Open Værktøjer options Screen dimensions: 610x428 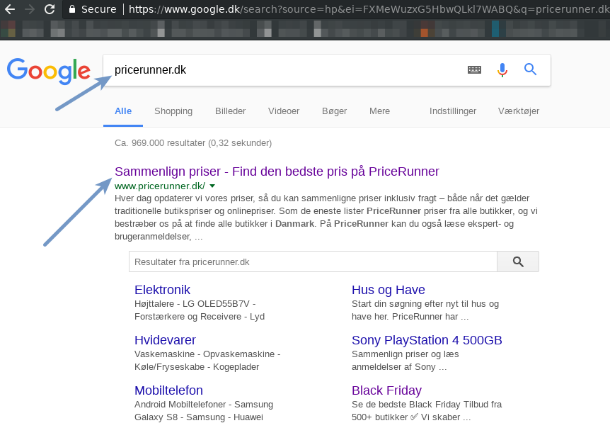[519, 111]
